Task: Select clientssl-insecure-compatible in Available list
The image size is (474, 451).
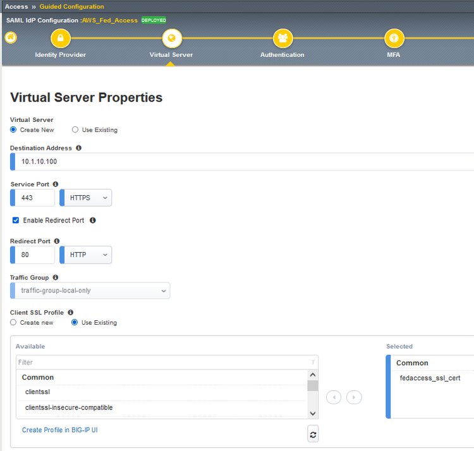Action: (x=68, y=408)
